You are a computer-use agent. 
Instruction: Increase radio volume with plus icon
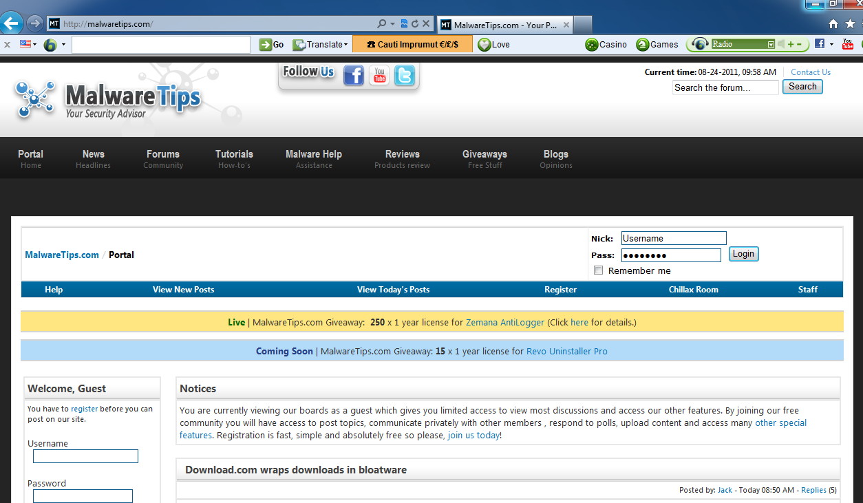pos(791,45)
